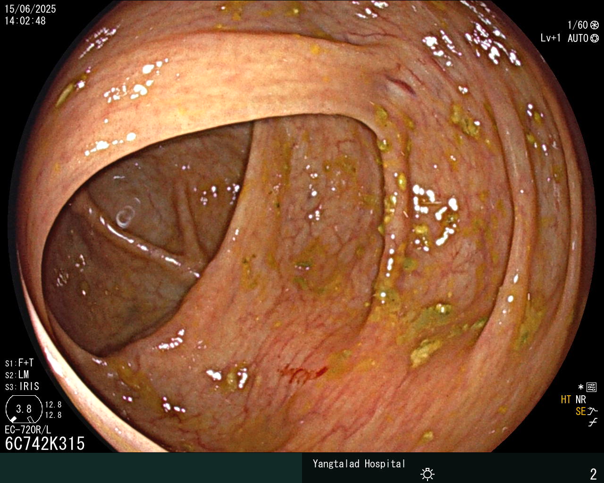The height and width of the screenshot is (483, 604).
Task: Click the time stamp 14:02:48
Action: [x=25, y=21]
